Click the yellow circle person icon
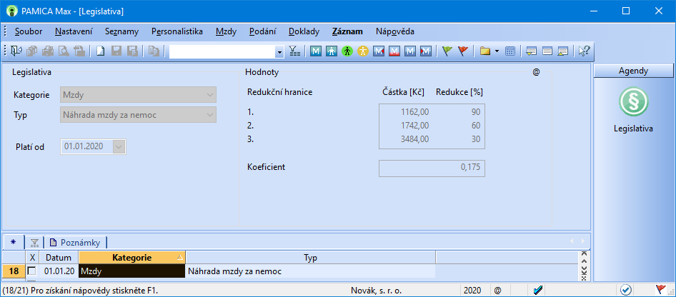 (x=363, y=51)
